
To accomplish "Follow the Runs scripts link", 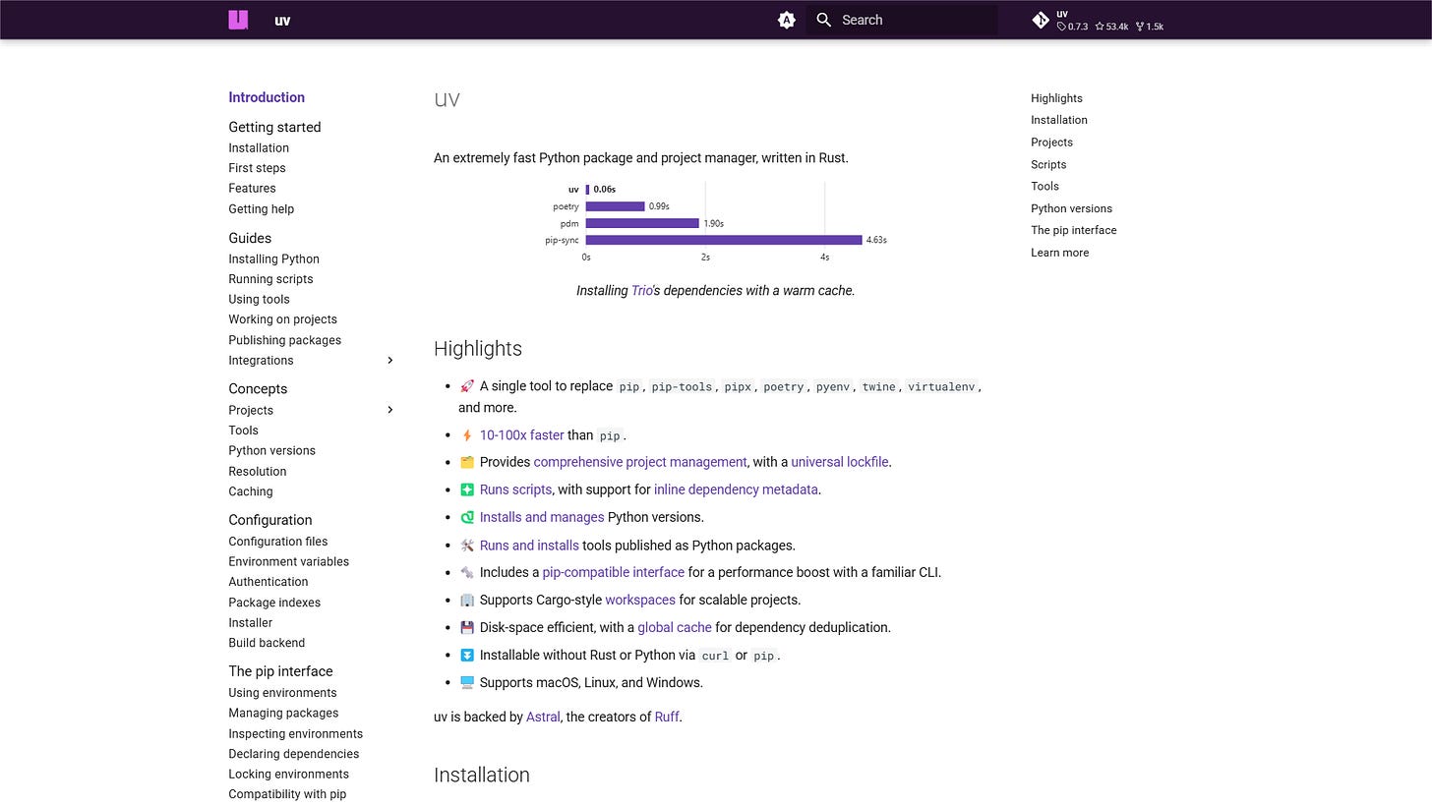I will [515, 489].
